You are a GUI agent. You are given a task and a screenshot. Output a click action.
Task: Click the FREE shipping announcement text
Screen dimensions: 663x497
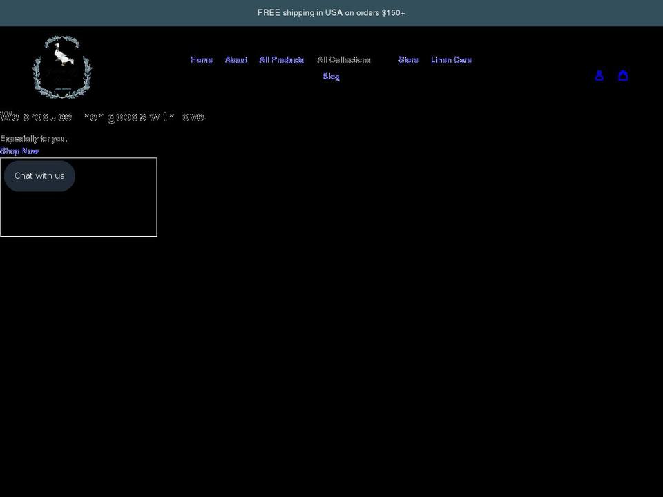[x=331, y=12]
